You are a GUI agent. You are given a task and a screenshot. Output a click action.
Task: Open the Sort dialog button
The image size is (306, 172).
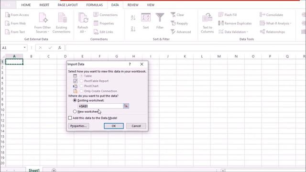pos(146,21)
